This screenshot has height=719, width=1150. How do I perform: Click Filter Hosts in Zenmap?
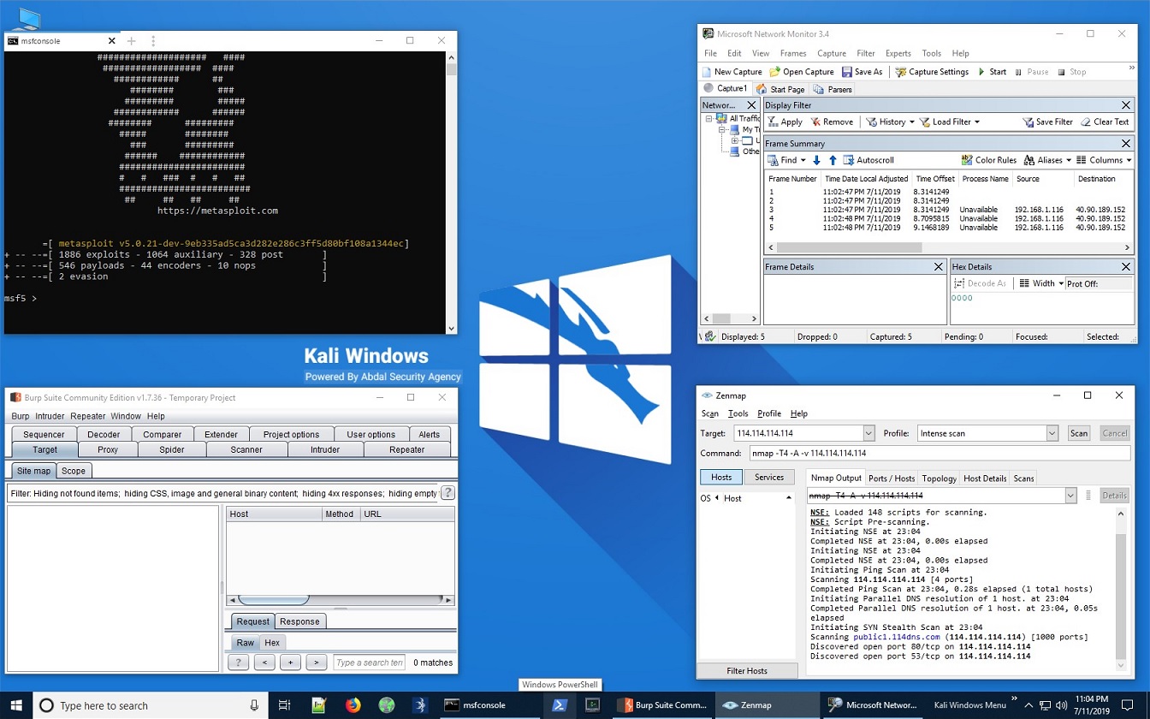pyautogui.click(x=748, y=670)
